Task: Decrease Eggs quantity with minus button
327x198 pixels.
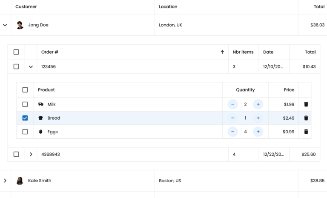Action: [x=232, y=132]
